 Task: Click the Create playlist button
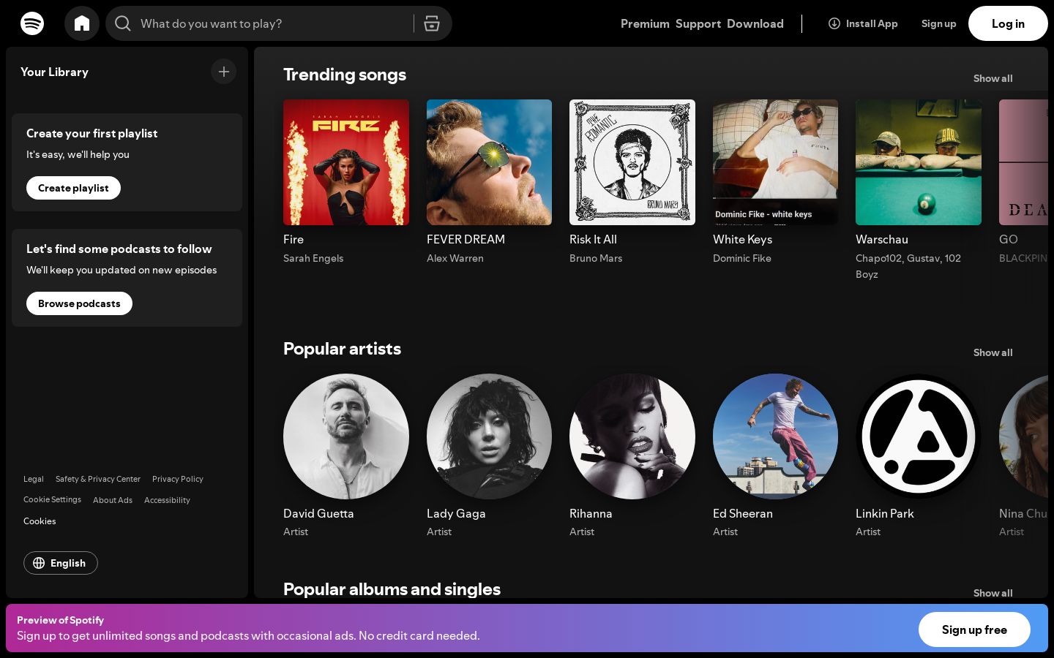point(73,188)
